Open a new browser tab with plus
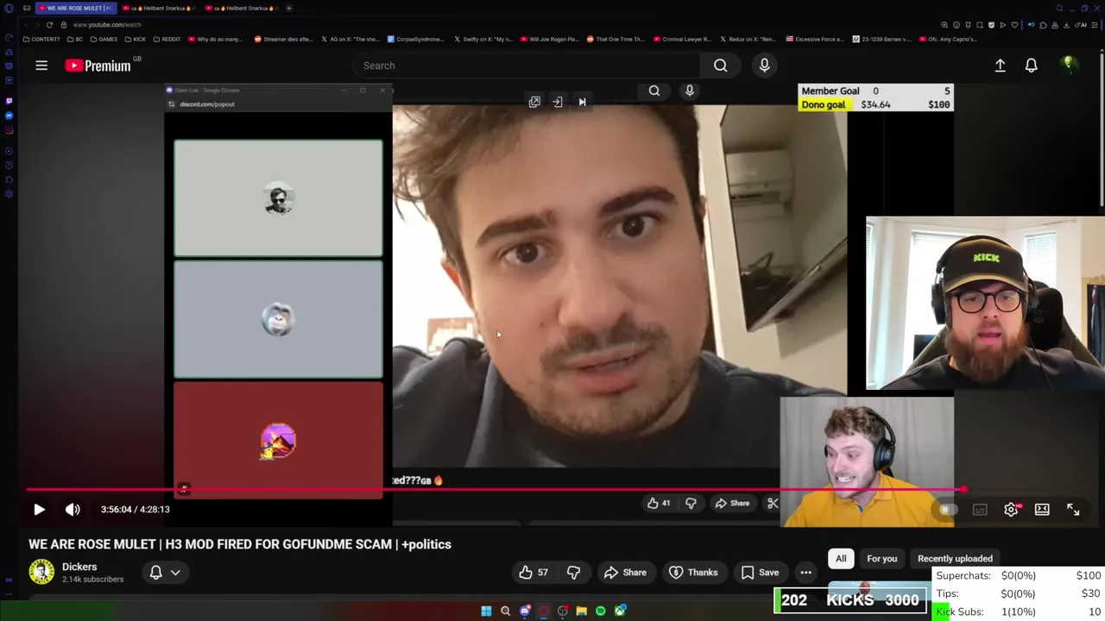Viewport: 1105px width, 621px height. click(288, 8)
